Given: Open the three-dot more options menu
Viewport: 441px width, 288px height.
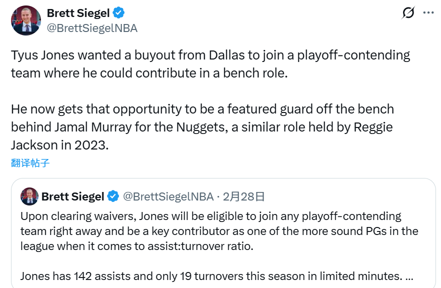Looking at the screenshot, I should point(428,13).
